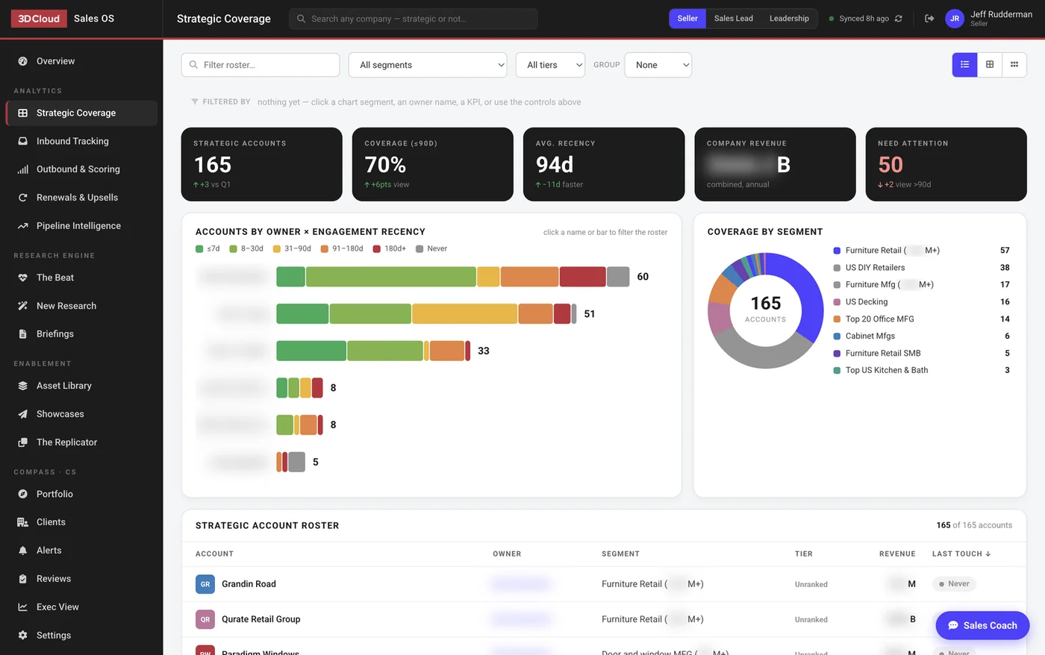Open the All segments dropdown
The width and height of the screenshot is (1045, 655).
[x=428, y=65]
